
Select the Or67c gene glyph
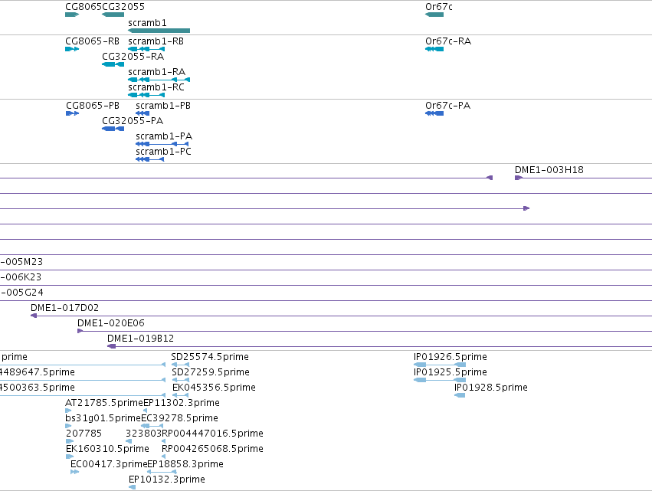tap(434, 15)
